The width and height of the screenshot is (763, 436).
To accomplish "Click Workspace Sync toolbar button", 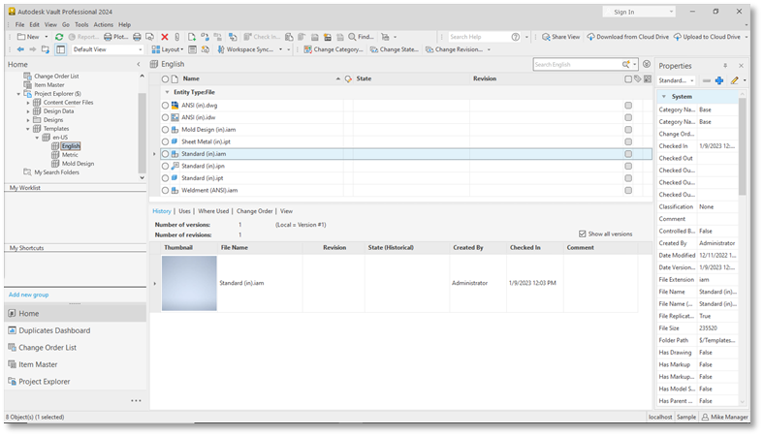I will [245, 49].
